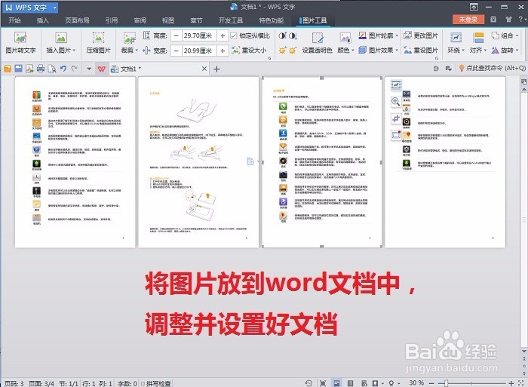Click the width plus stepper button
The height and width of the screenshot is (387, 528).
point(223,51)
